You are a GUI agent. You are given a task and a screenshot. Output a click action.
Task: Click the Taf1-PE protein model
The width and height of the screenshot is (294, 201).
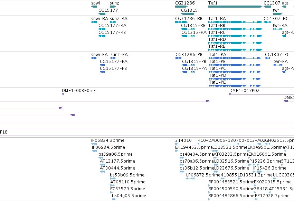click(235, 86)
